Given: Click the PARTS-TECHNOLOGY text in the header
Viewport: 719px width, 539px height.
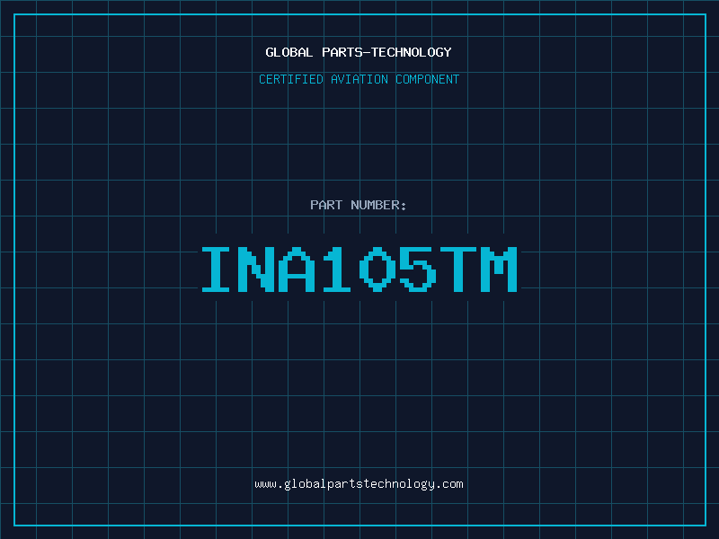Looking at the screenshot, I should [x=386, y=52].
